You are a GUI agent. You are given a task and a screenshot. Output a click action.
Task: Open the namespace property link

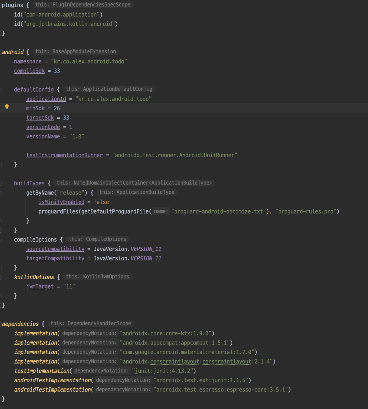pyautogui.click(x=28, y=62)
